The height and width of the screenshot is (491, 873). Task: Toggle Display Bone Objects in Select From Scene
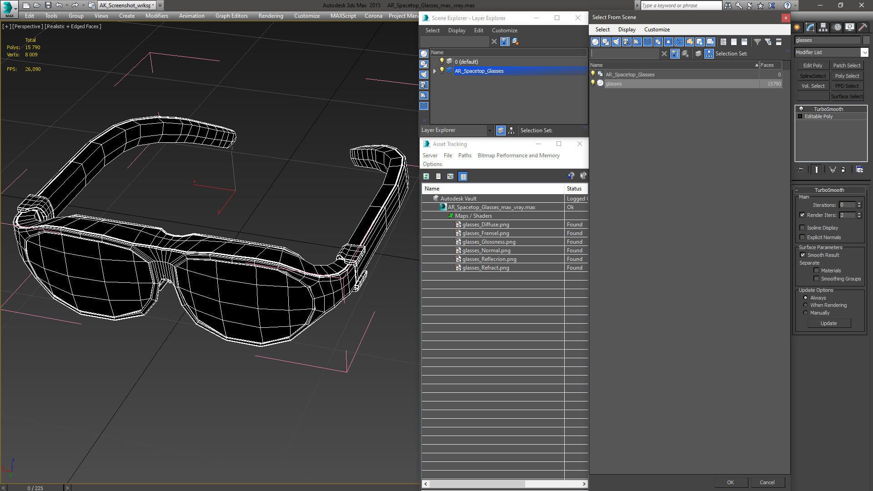(679, 42)
